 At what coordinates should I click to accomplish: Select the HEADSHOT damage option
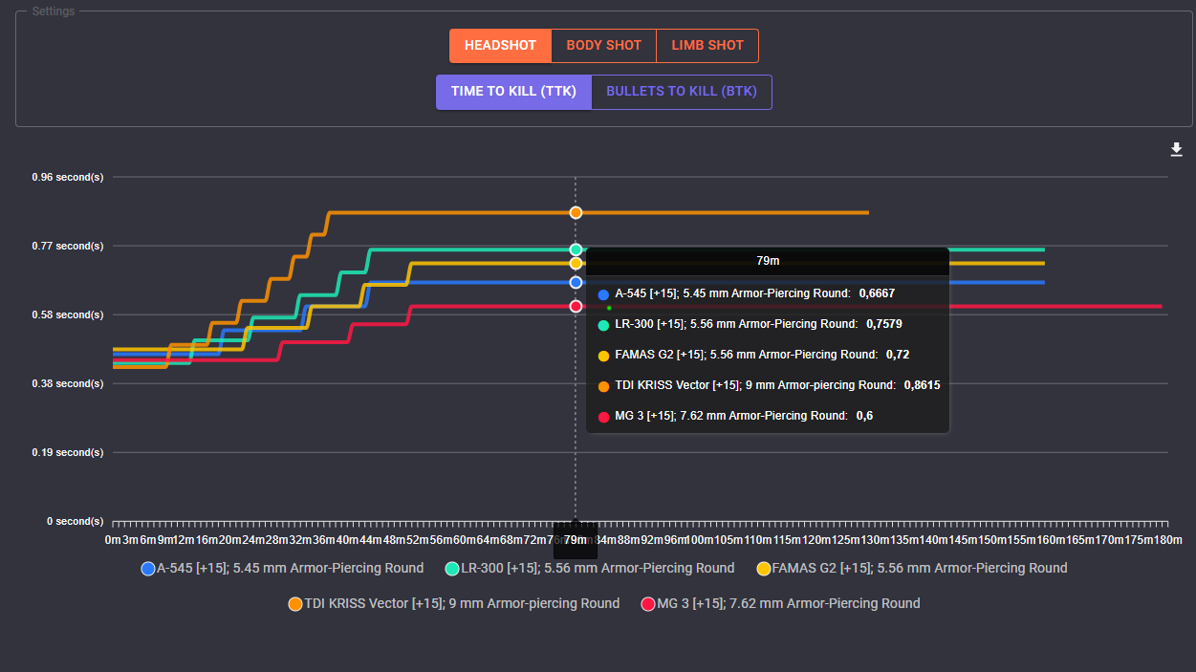[x=500, y=46]
